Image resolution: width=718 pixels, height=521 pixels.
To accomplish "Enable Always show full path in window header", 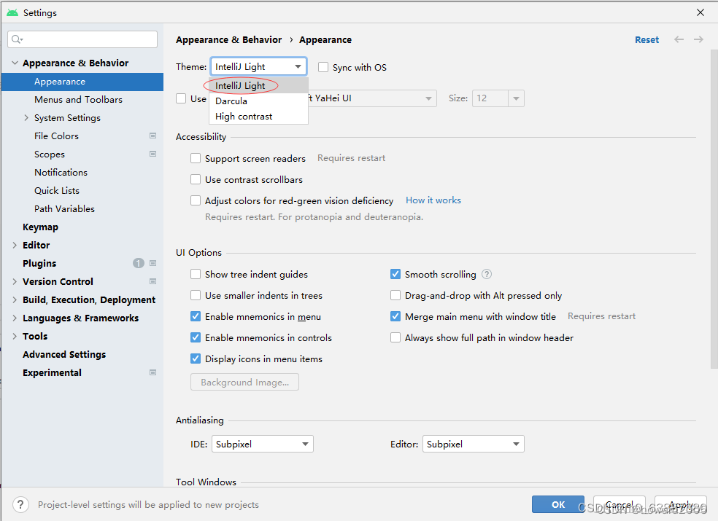I will point(395,337).
